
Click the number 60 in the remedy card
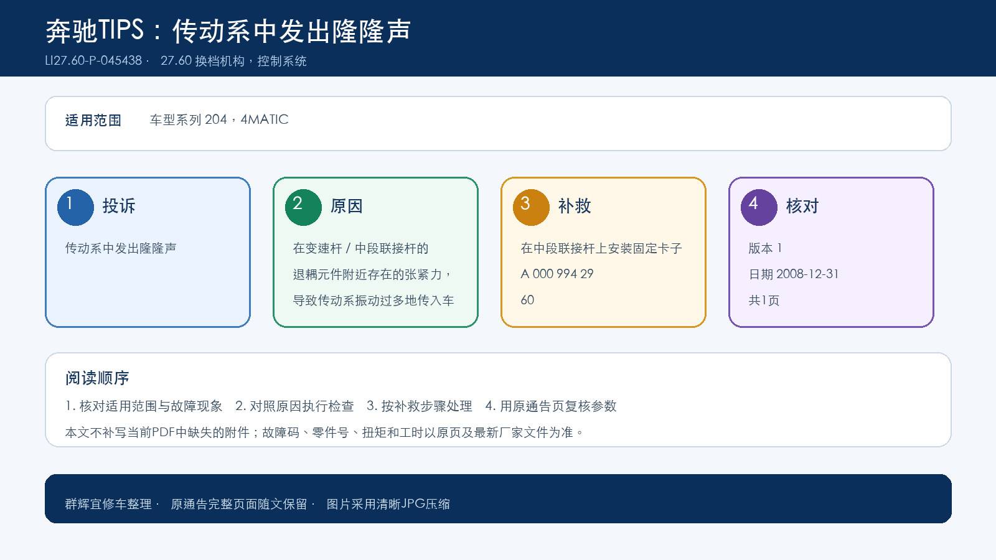(527, 300)
